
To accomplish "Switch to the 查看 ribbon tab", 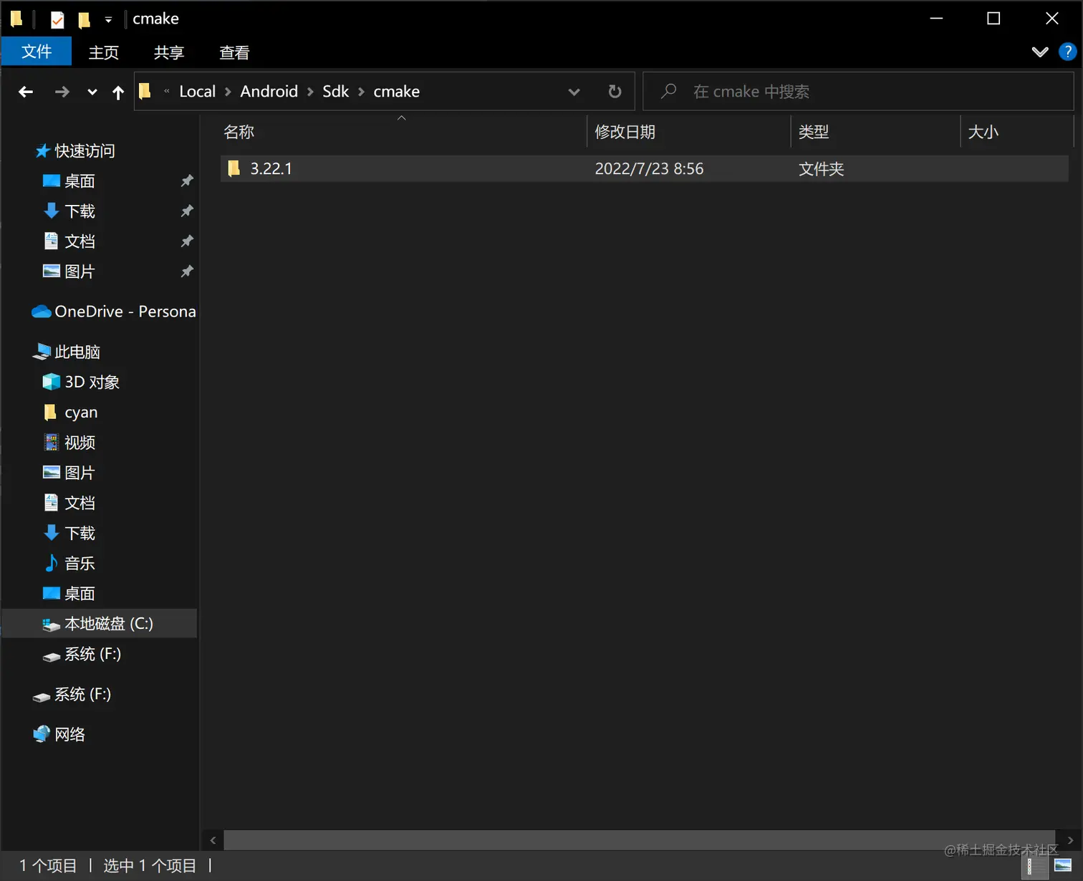I will 234,52.
